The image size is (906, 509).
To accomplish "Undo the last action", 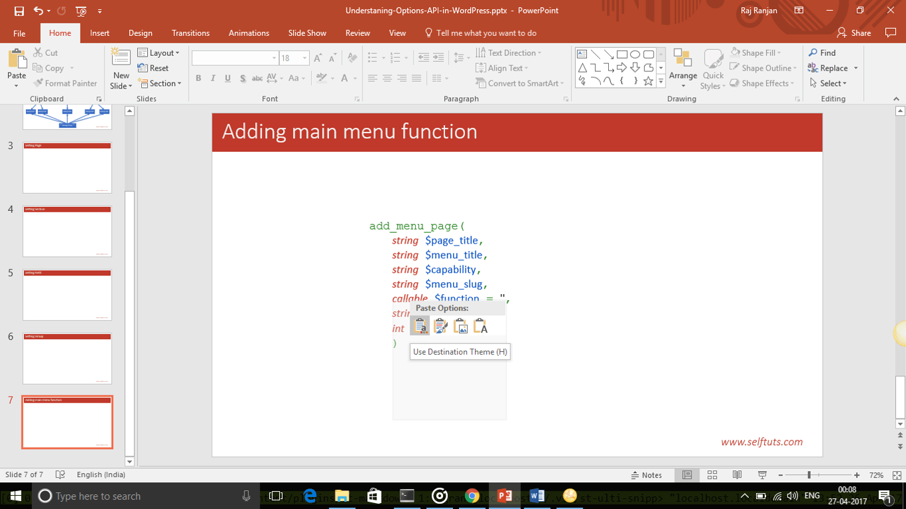I will coord(39,11).
